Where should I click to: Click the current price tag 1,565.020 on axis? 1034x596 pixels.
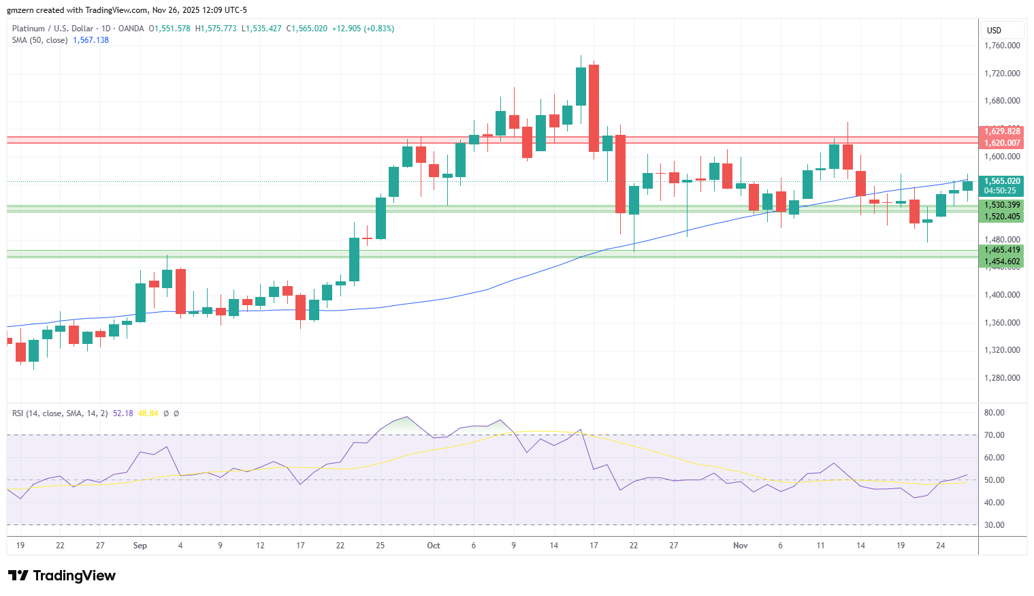click(1001, 181)
